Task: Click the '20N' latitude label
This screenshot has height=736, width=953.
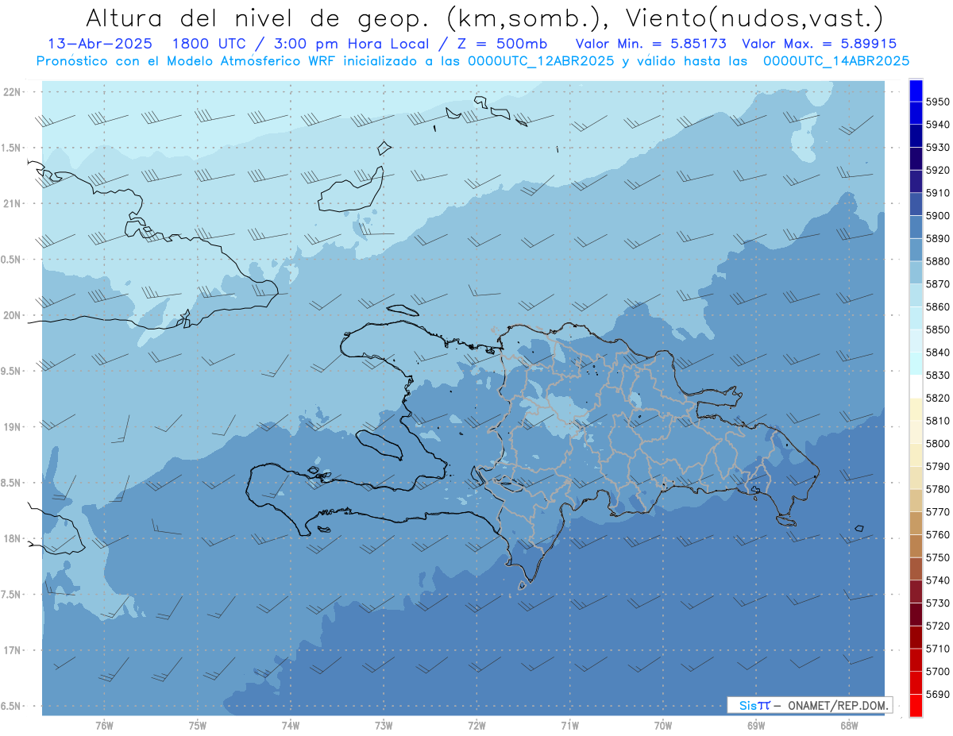Action: (13, 315)
